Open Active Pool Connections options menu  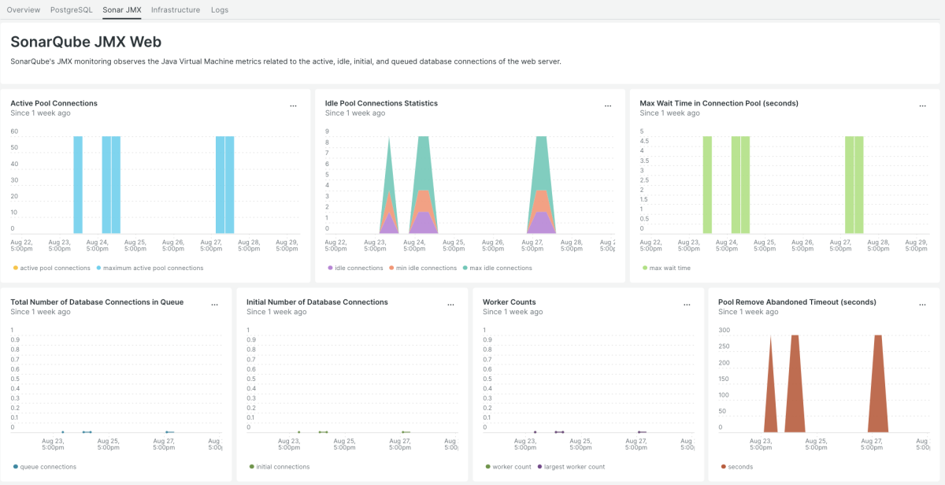tap(293, 106)
